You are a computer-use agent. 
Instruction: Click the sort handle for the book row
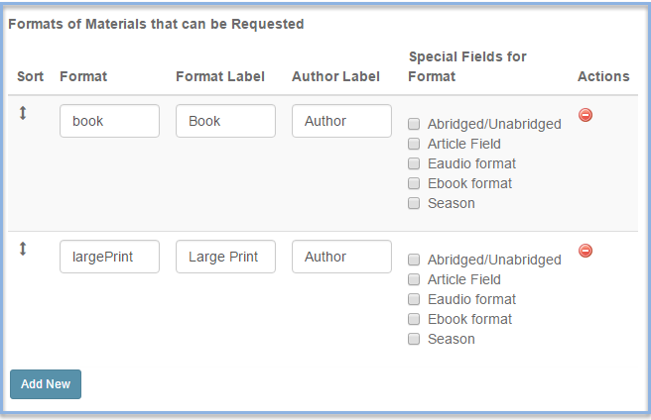point(23,113)
